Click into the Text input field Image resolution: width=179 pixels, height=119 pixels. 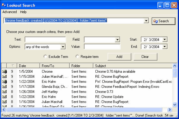pos(45,39)
